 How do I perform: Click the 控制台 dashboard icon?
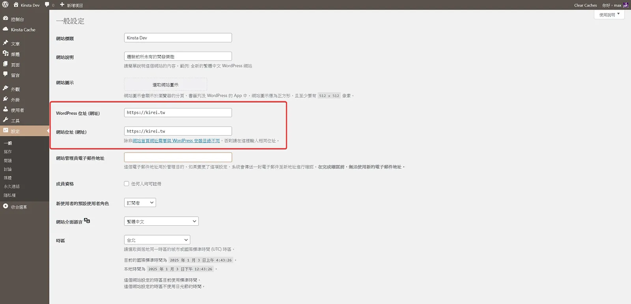(6, 19)
